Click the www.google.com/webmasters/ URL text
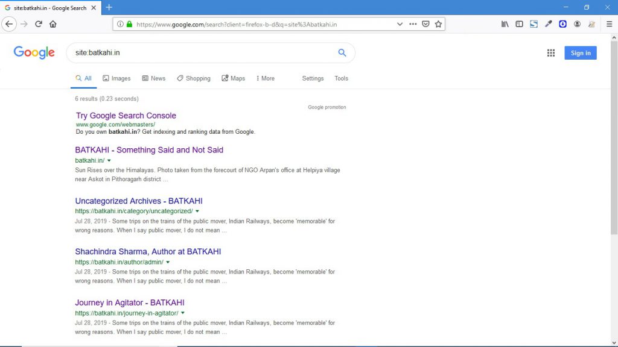 (x=115, y=124)
